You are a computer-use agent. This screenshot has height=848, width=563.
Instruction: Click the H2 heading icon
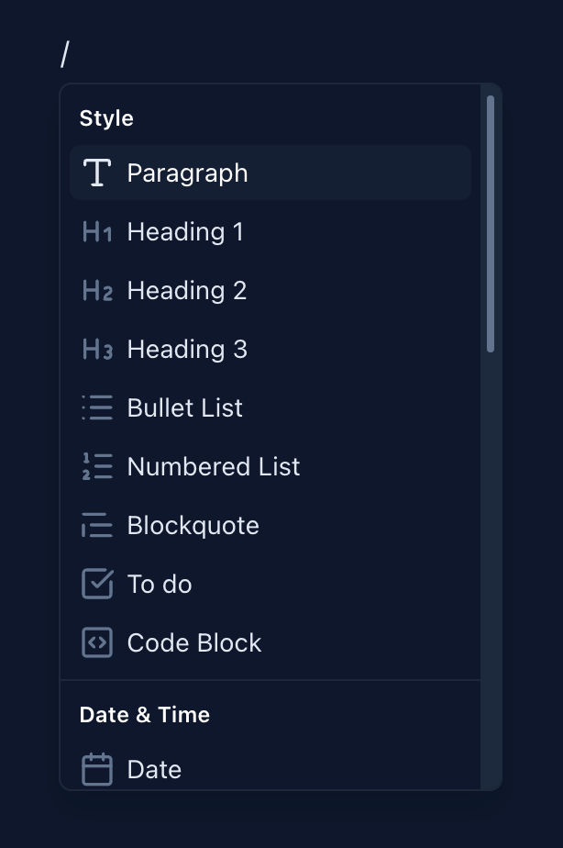pyautogui.click(x=97, y=290)
